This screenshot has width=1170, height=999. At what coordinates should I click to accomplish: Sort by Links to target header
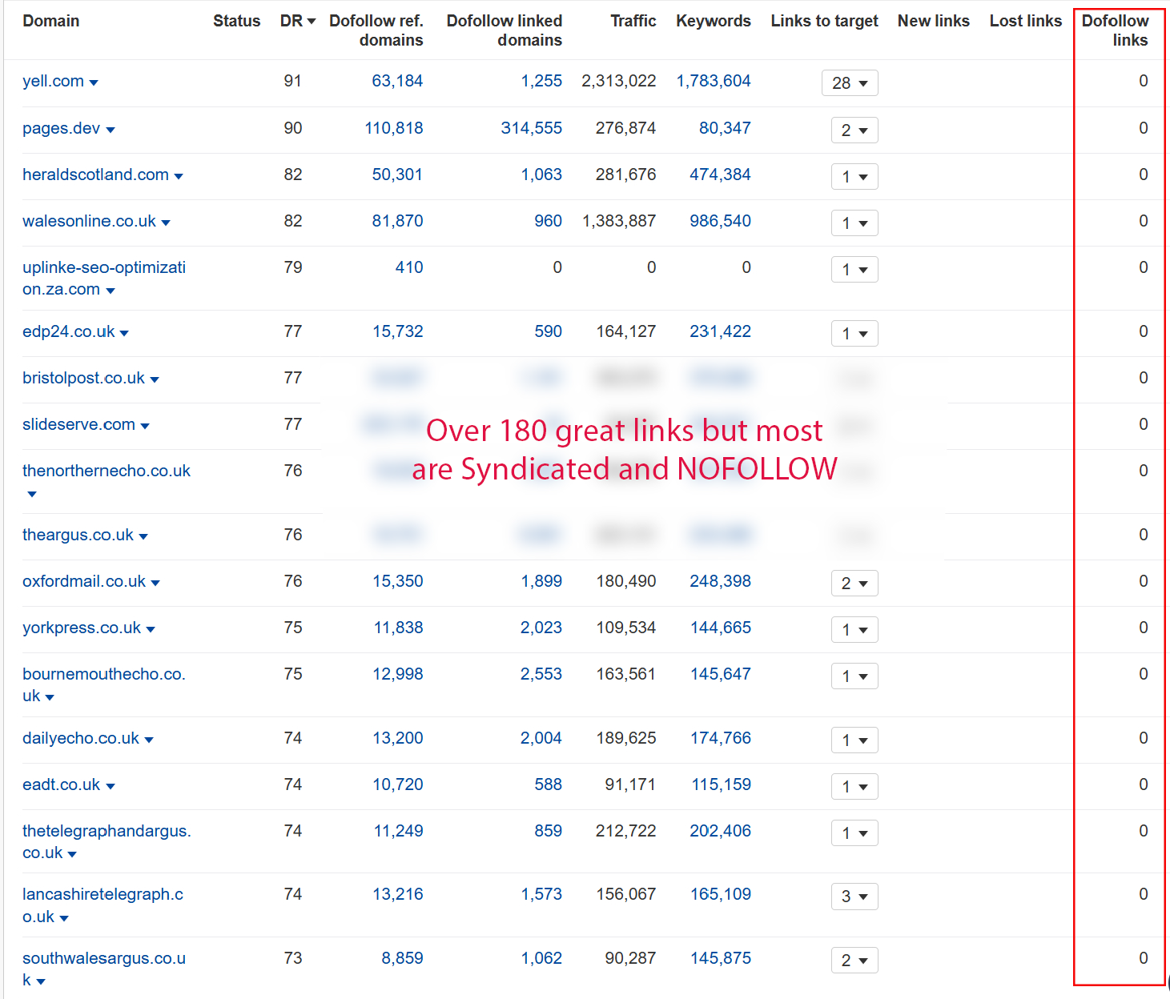[x=825, y=21]
